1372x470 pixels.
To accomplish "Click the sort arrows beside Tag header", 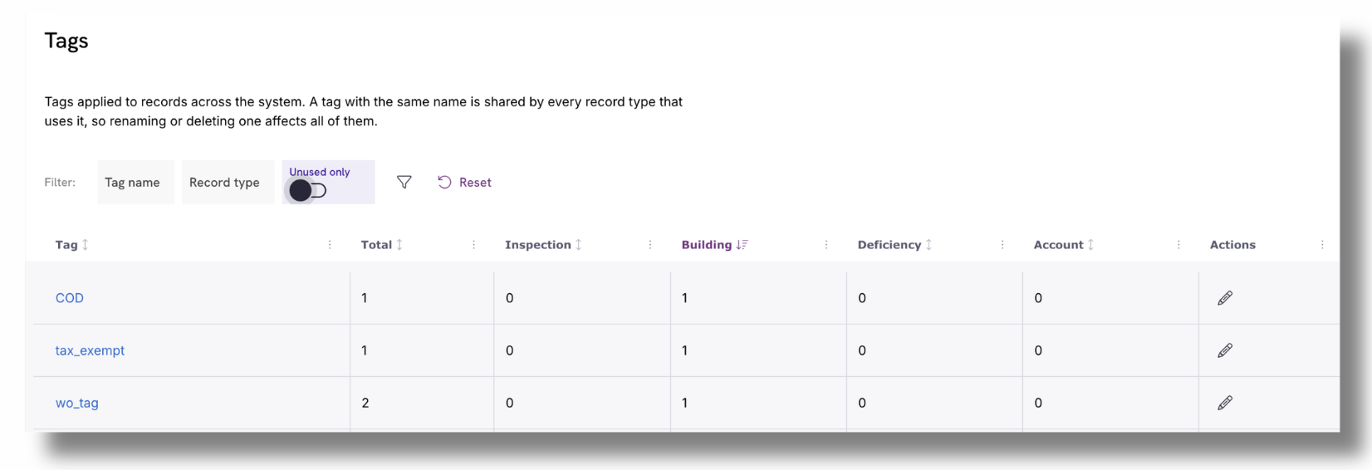I will (85, 245).
